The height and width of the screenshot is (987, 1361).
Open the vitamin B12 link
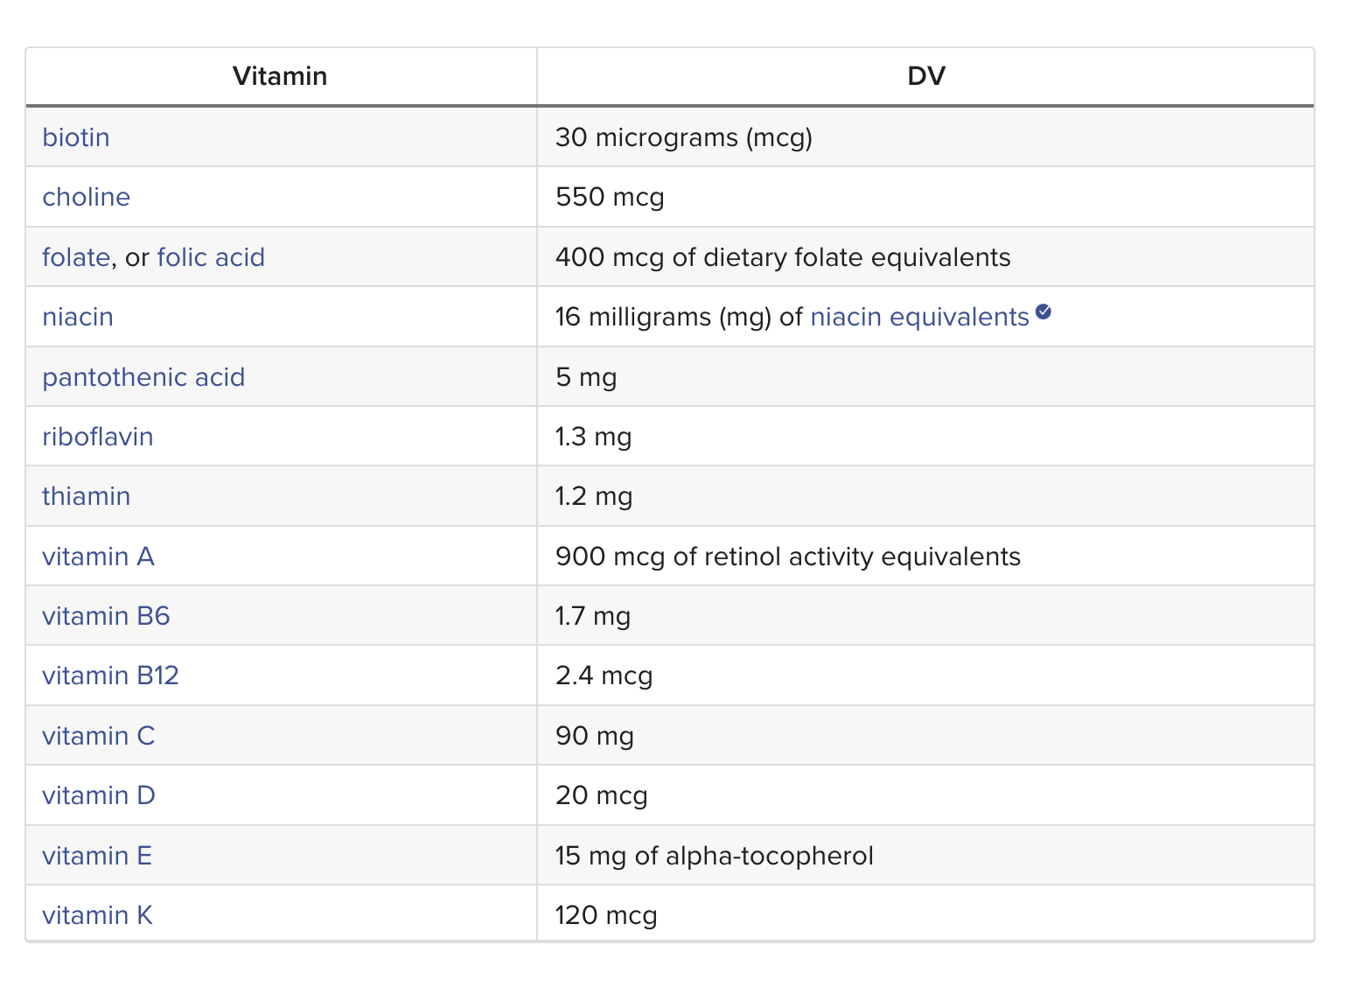coord(110,675)
